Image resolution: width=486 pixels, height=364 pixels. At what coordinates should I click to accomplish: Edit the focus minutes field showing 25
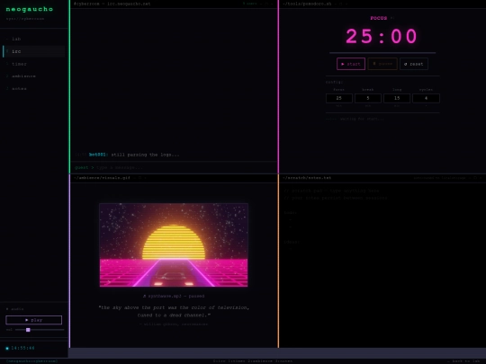(339, 98)
